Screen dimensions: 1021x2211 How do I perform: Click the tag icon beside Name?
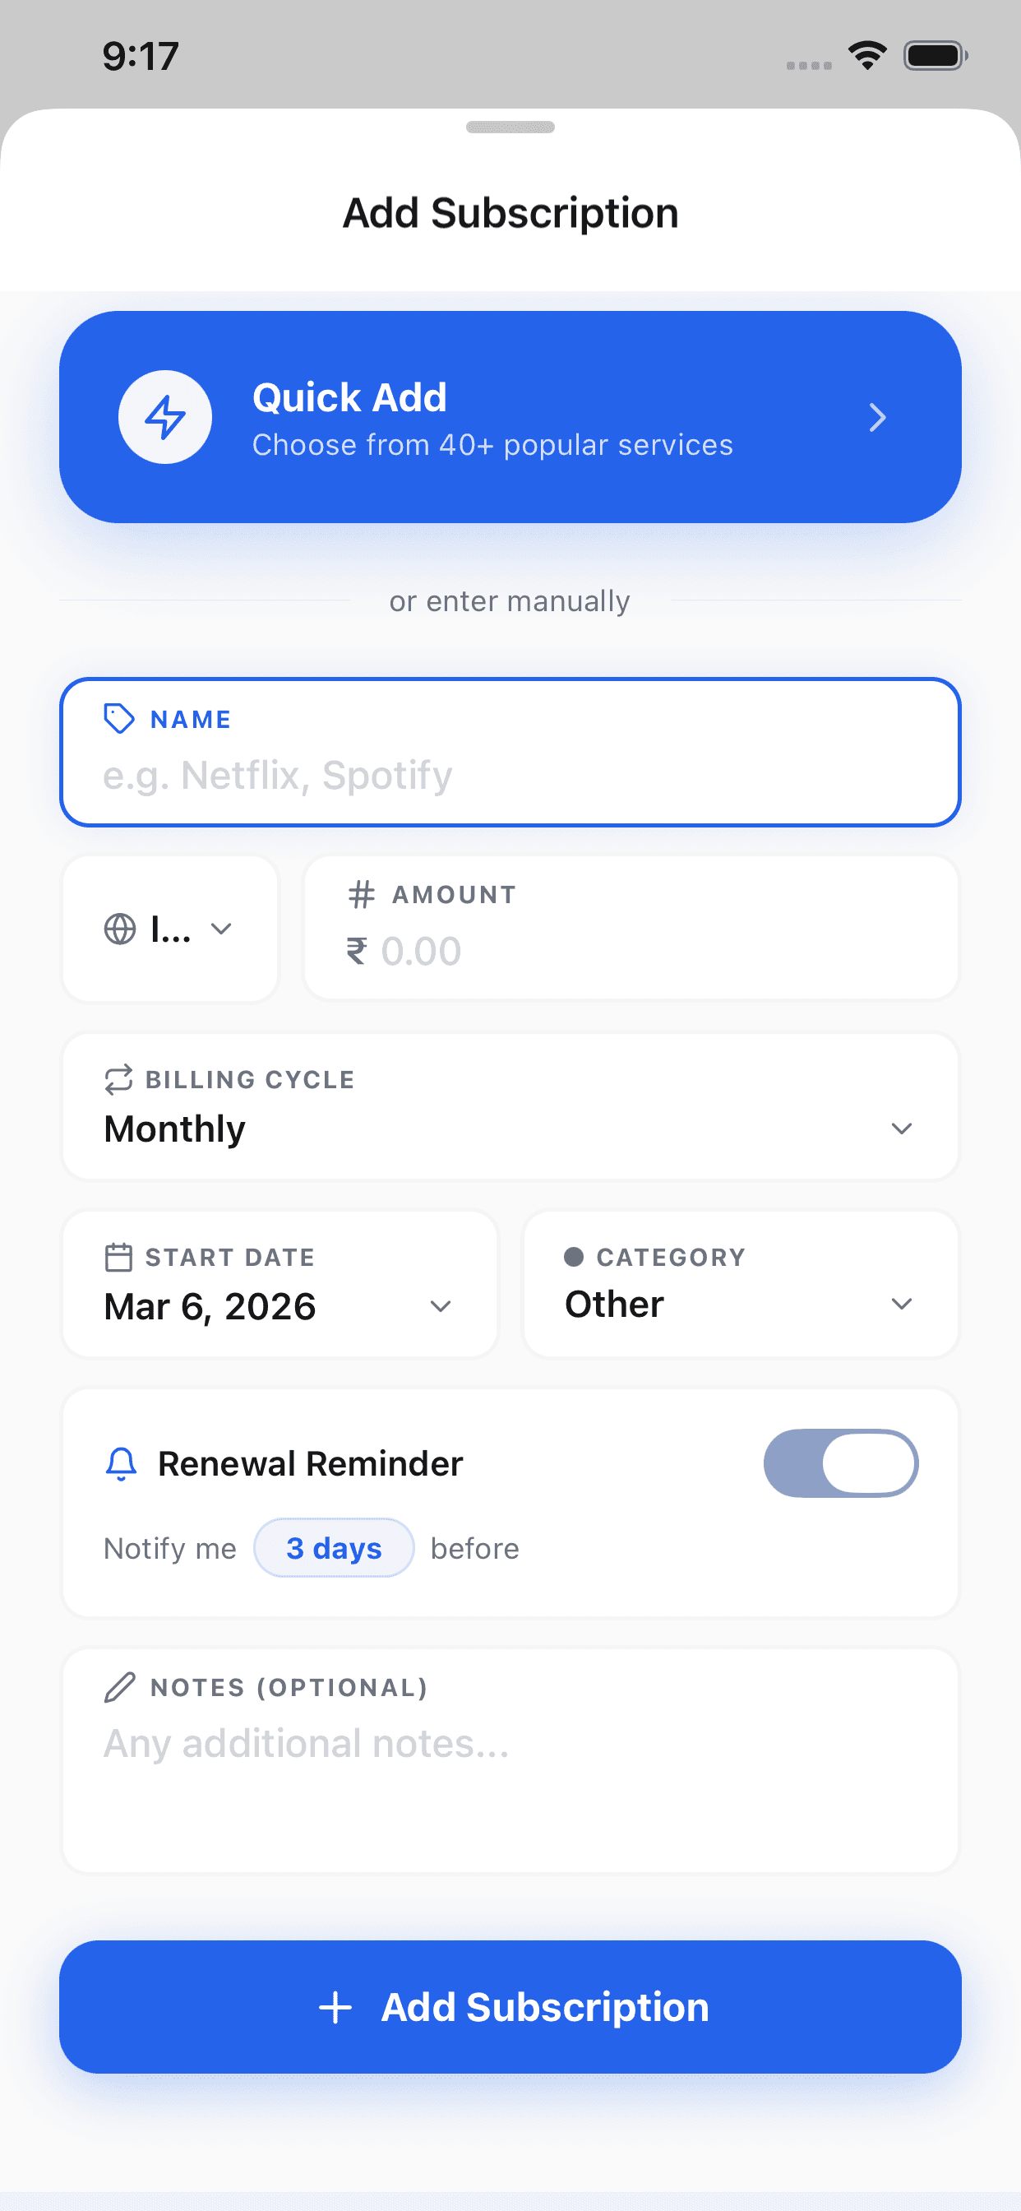(x=118, y=718)
